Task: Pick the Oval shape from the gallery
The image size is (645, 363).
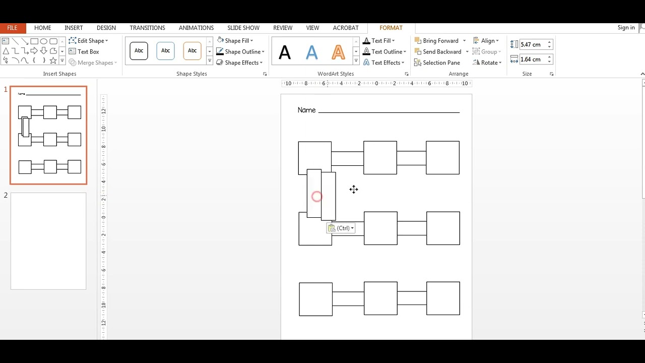Action: [x=44, y=41]
